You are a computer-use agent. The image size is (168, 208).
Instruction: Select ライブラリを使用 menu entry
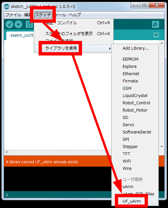click(x=73, y=48)
